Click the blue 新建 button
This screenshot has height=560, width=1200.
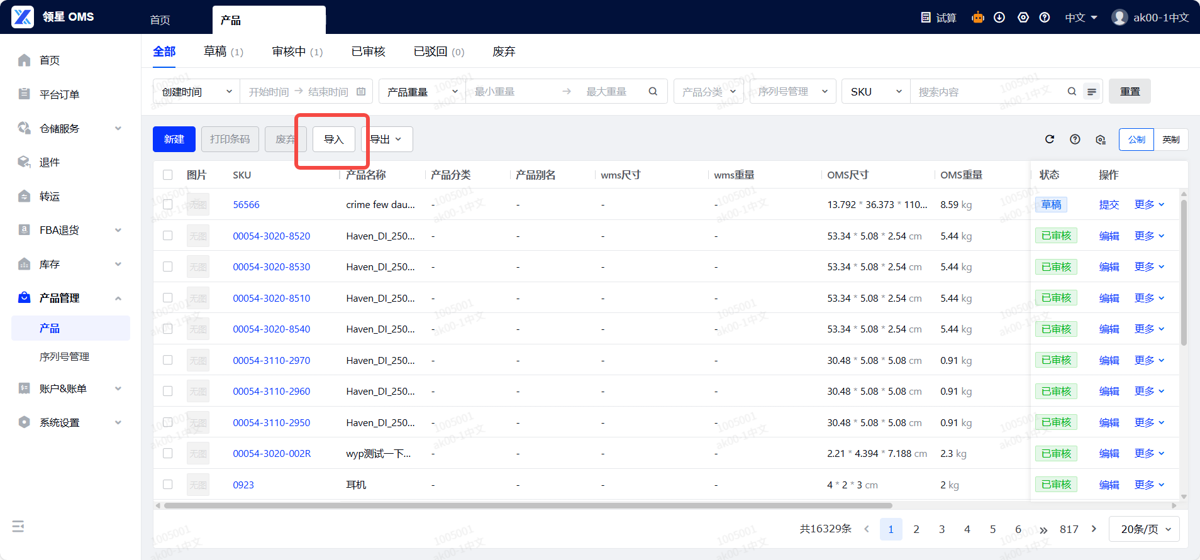coord(174,140)
